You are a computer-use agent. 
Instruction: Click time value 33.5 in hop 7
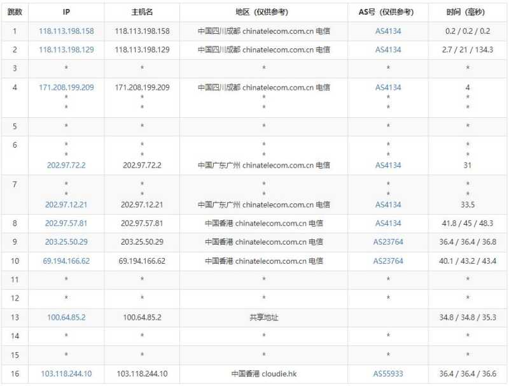coord(468,204)
